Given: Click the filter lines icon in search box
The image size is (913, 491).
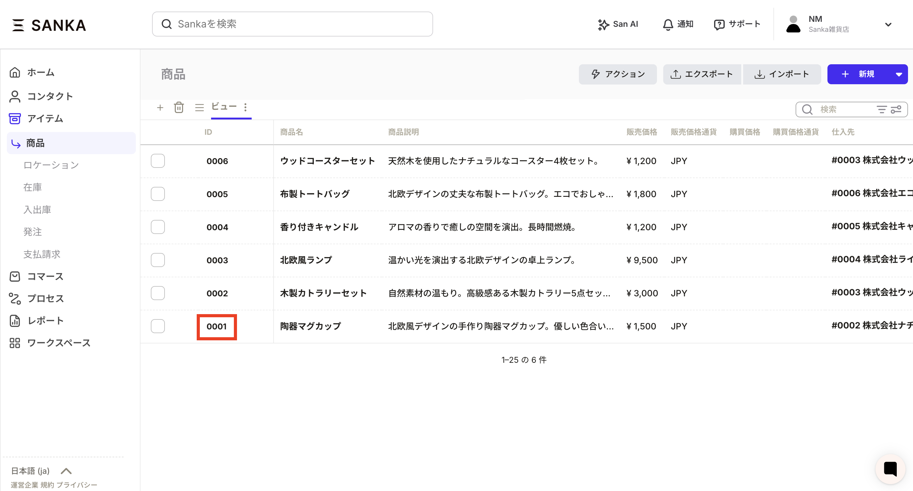Looking at the screenshot, I should (881, 109).
